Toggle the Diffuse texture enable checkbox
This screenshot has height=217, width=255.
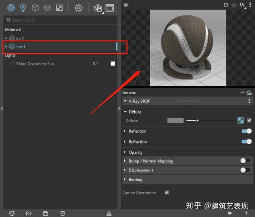click(x=249, y=120)
